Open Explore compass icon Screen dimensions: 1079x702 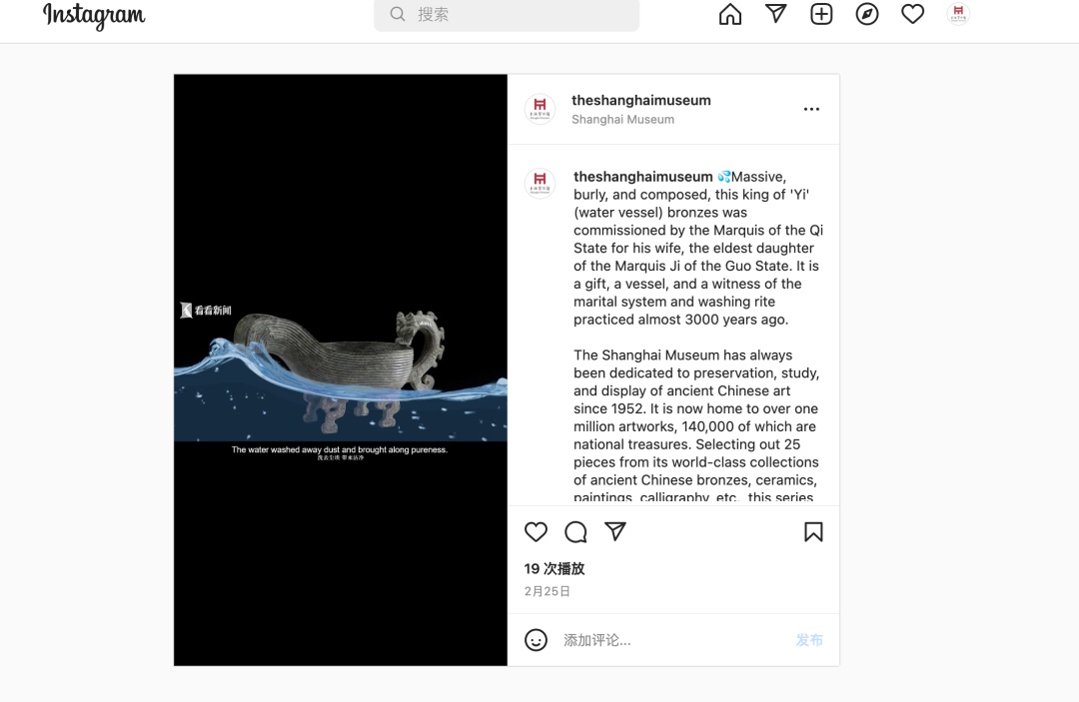coord(867,14)
